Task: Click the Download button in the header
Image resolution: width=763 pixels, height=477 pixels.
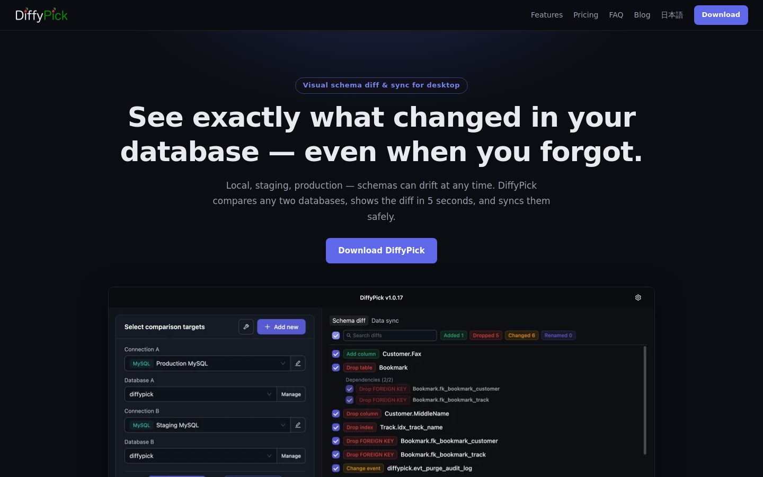Action: 721,15
